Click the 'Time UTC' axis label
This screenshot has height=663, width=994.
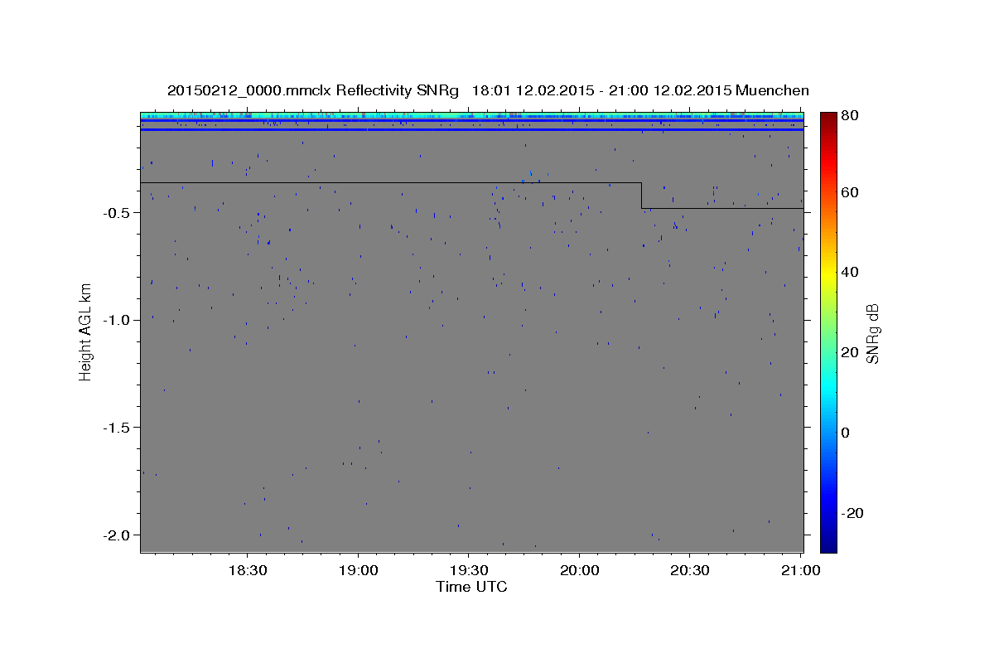point(471,587)
